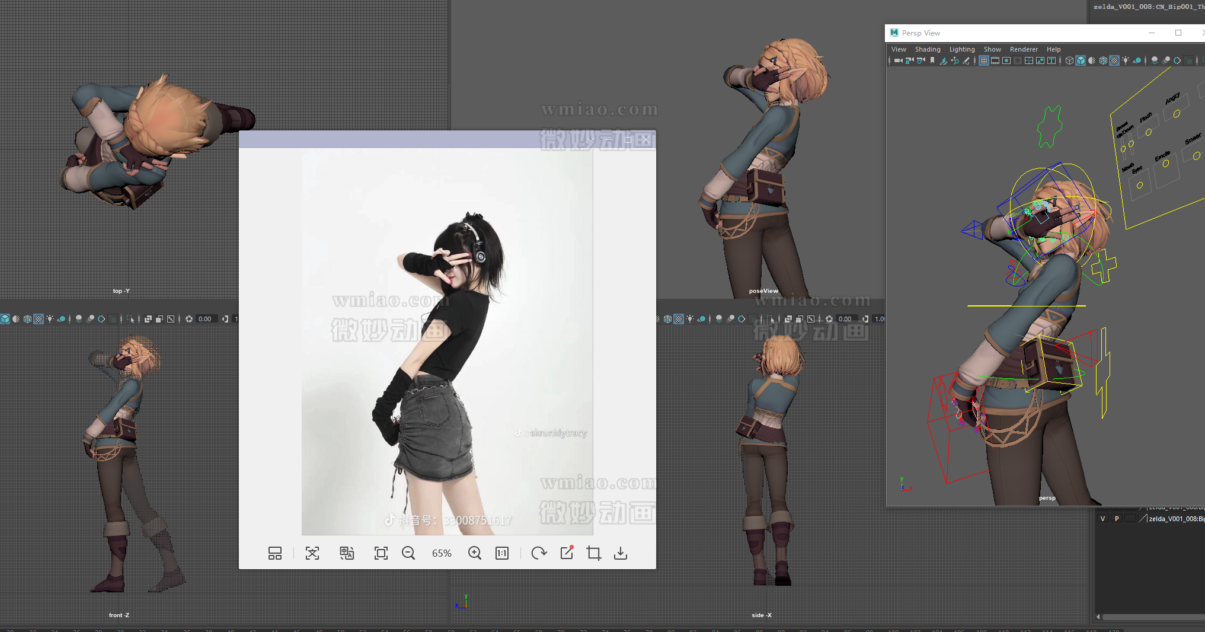This screenshot has height=632, width=1205.
Task: Open the Shading menu
Action: click(927, 49)
